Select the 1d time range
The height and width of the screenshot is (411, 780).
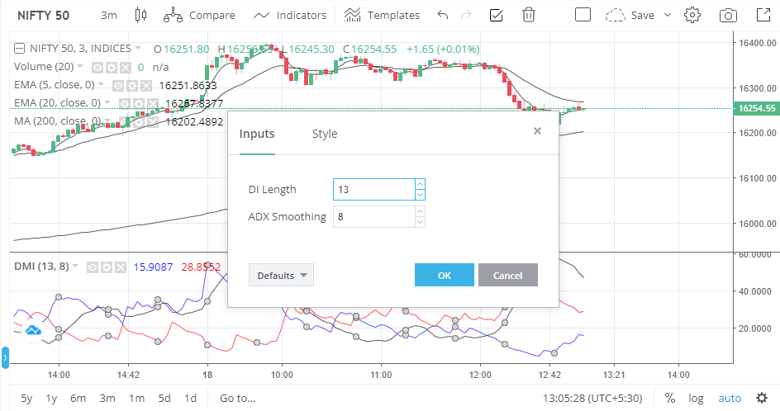tap(190, 398)
